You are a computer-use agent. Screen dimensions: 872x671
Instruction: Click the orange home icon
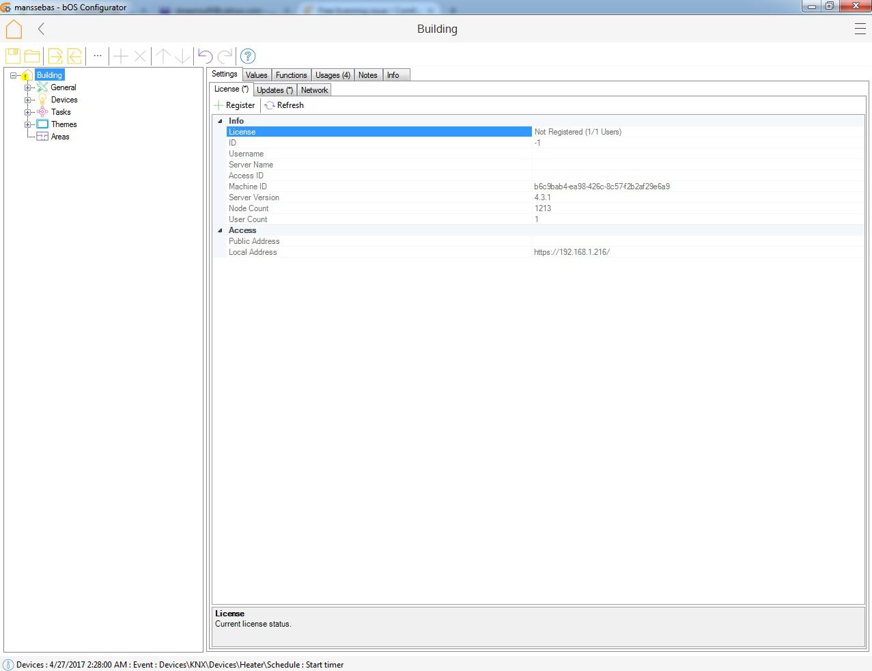point(14,29)
